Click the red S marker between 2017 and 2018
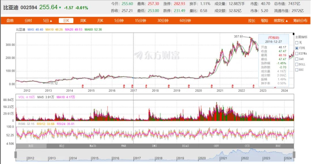This screenshot has height=164, width=311. click(x=146, y=86)
